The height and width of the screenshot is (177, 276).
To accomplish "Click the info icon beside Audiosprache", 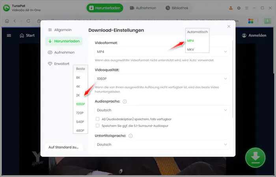I will coord(125,101).
